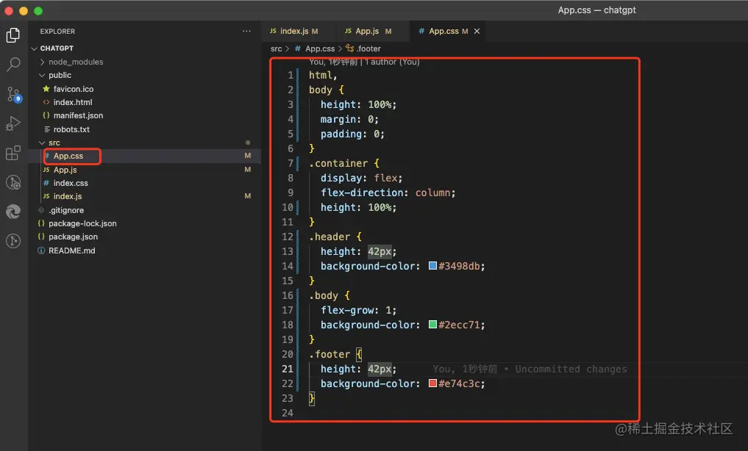Collapse the public folder

click(x=43, y=75)
